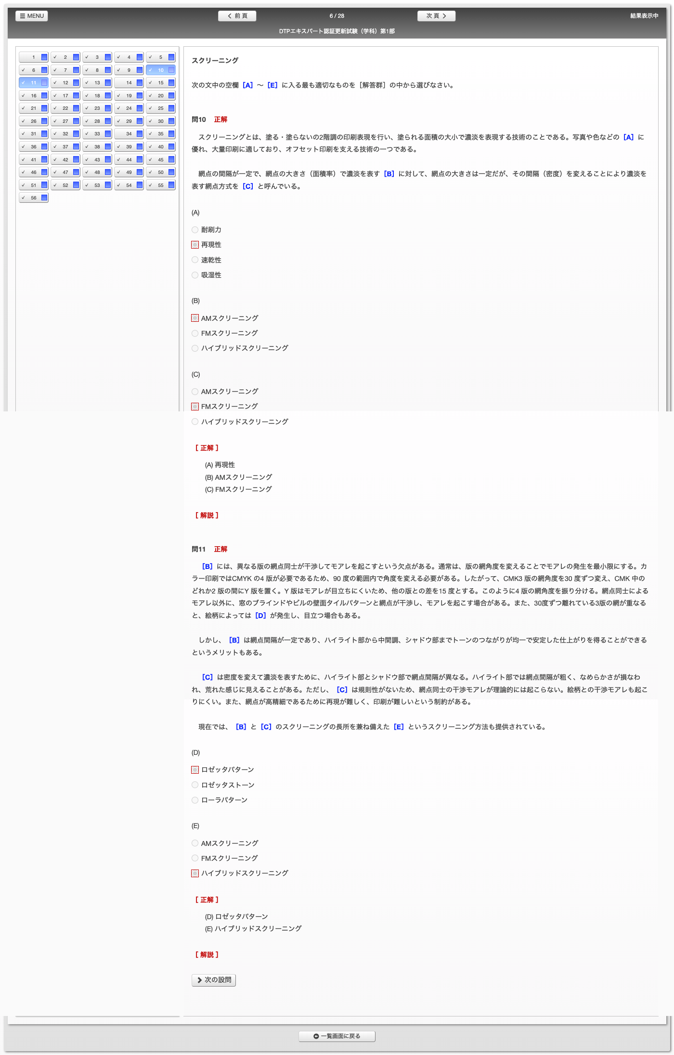Viewport: 674px width, 1055px height.
Task: Click the blue flag square on question 56
Action: (x=44, y=198)
